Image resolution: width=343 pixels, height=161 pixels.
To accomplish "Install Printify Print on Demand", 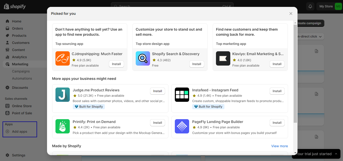I will click(x=157, y=123).
